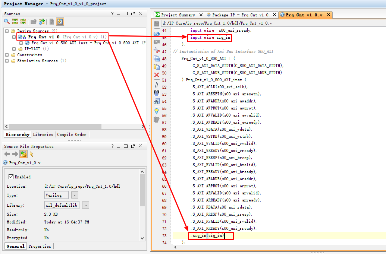This screenshot has width=386, height=254.
Task: Click the save file icon in the editor sidebar
Action: click(157, 24)
